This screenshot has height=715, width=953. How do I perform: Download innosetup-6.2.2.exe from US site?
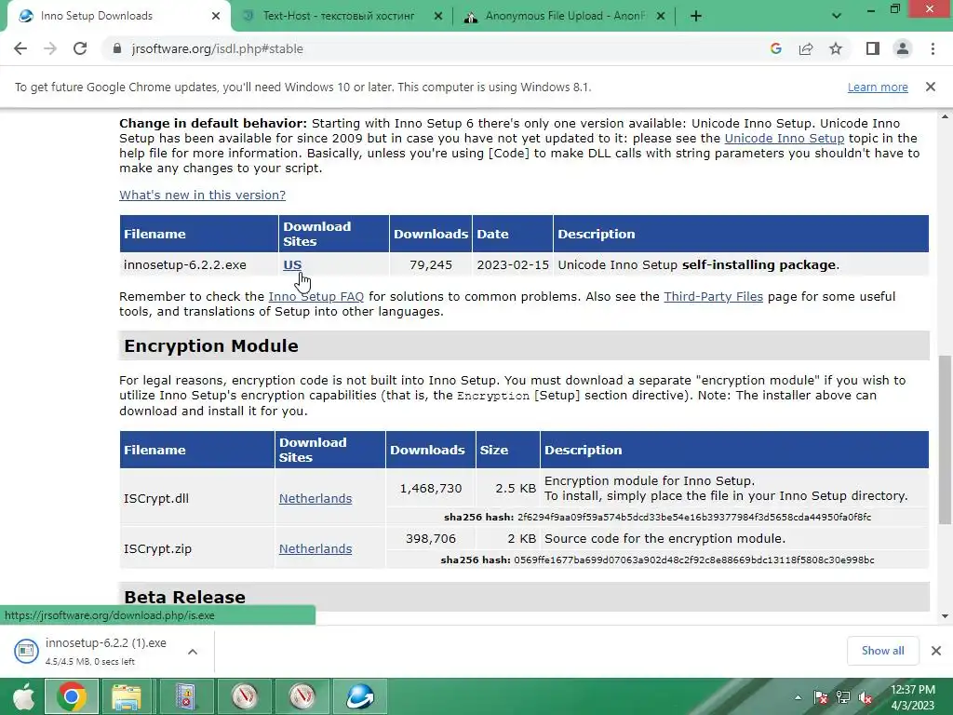[x=292, y=265]
